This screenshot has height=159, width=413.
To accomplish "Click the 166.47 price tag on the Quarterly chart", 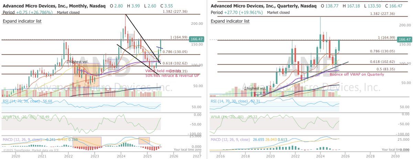I will pos(404,40).
